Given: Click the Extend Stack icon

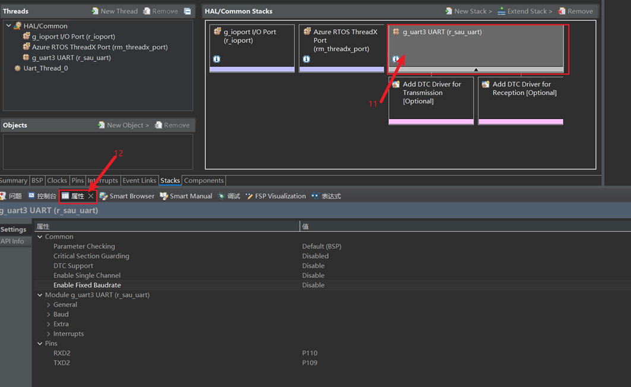Looking at the screenshot, I should click(502, 11).
